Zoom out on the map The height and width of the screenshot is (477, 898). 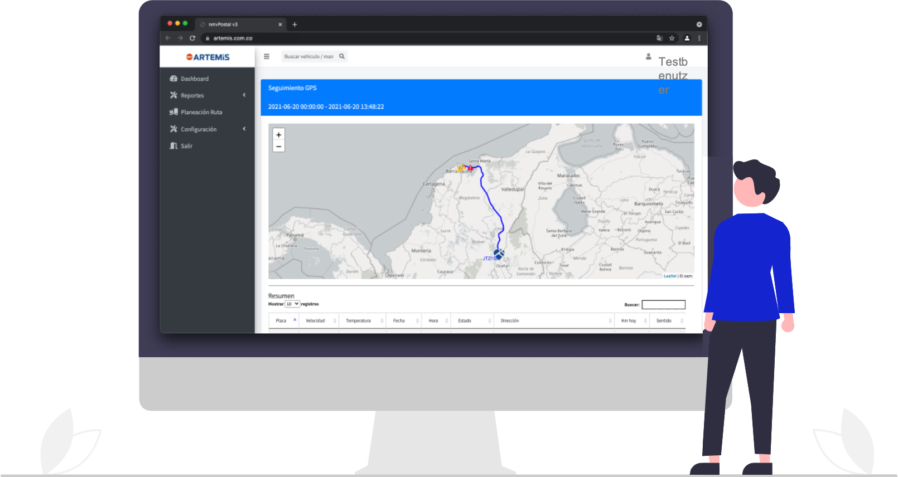pyautogui.click(x=279, y=147)
